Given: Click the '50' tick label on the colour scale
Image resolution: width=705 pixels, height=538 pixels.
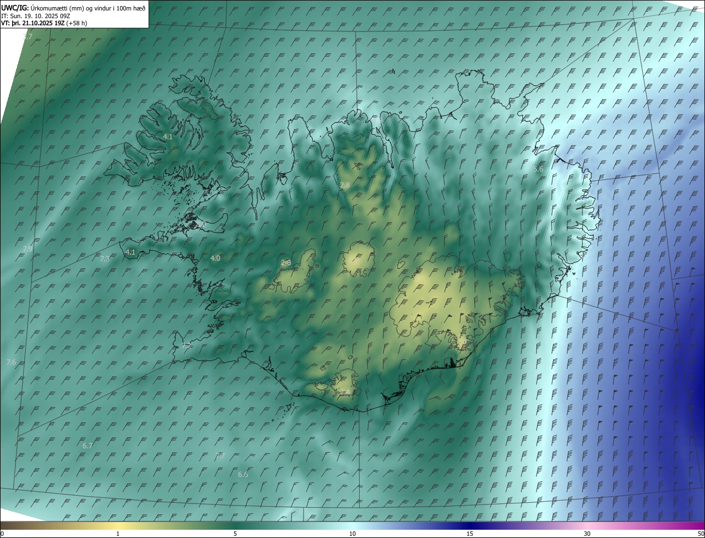Looking at the screenshot, I should (700, 534).
